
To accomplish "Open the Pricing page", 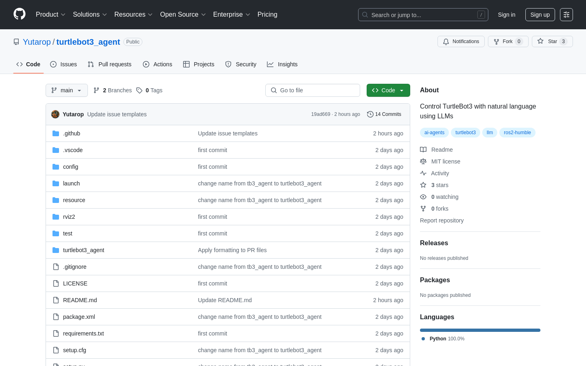I will pyautogui.click(x=267, y=15).
